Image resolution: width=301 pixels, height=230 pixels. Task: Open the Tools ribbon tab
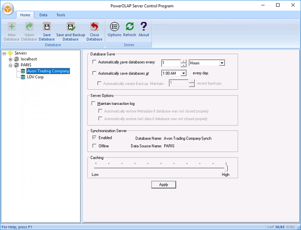[x=61, y=15]
